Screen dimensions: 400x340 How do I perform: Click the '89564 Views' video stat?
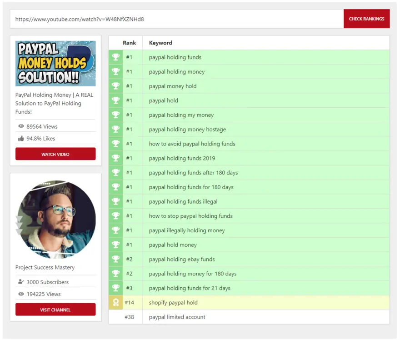pyautogui.click(x=42, y=126)
